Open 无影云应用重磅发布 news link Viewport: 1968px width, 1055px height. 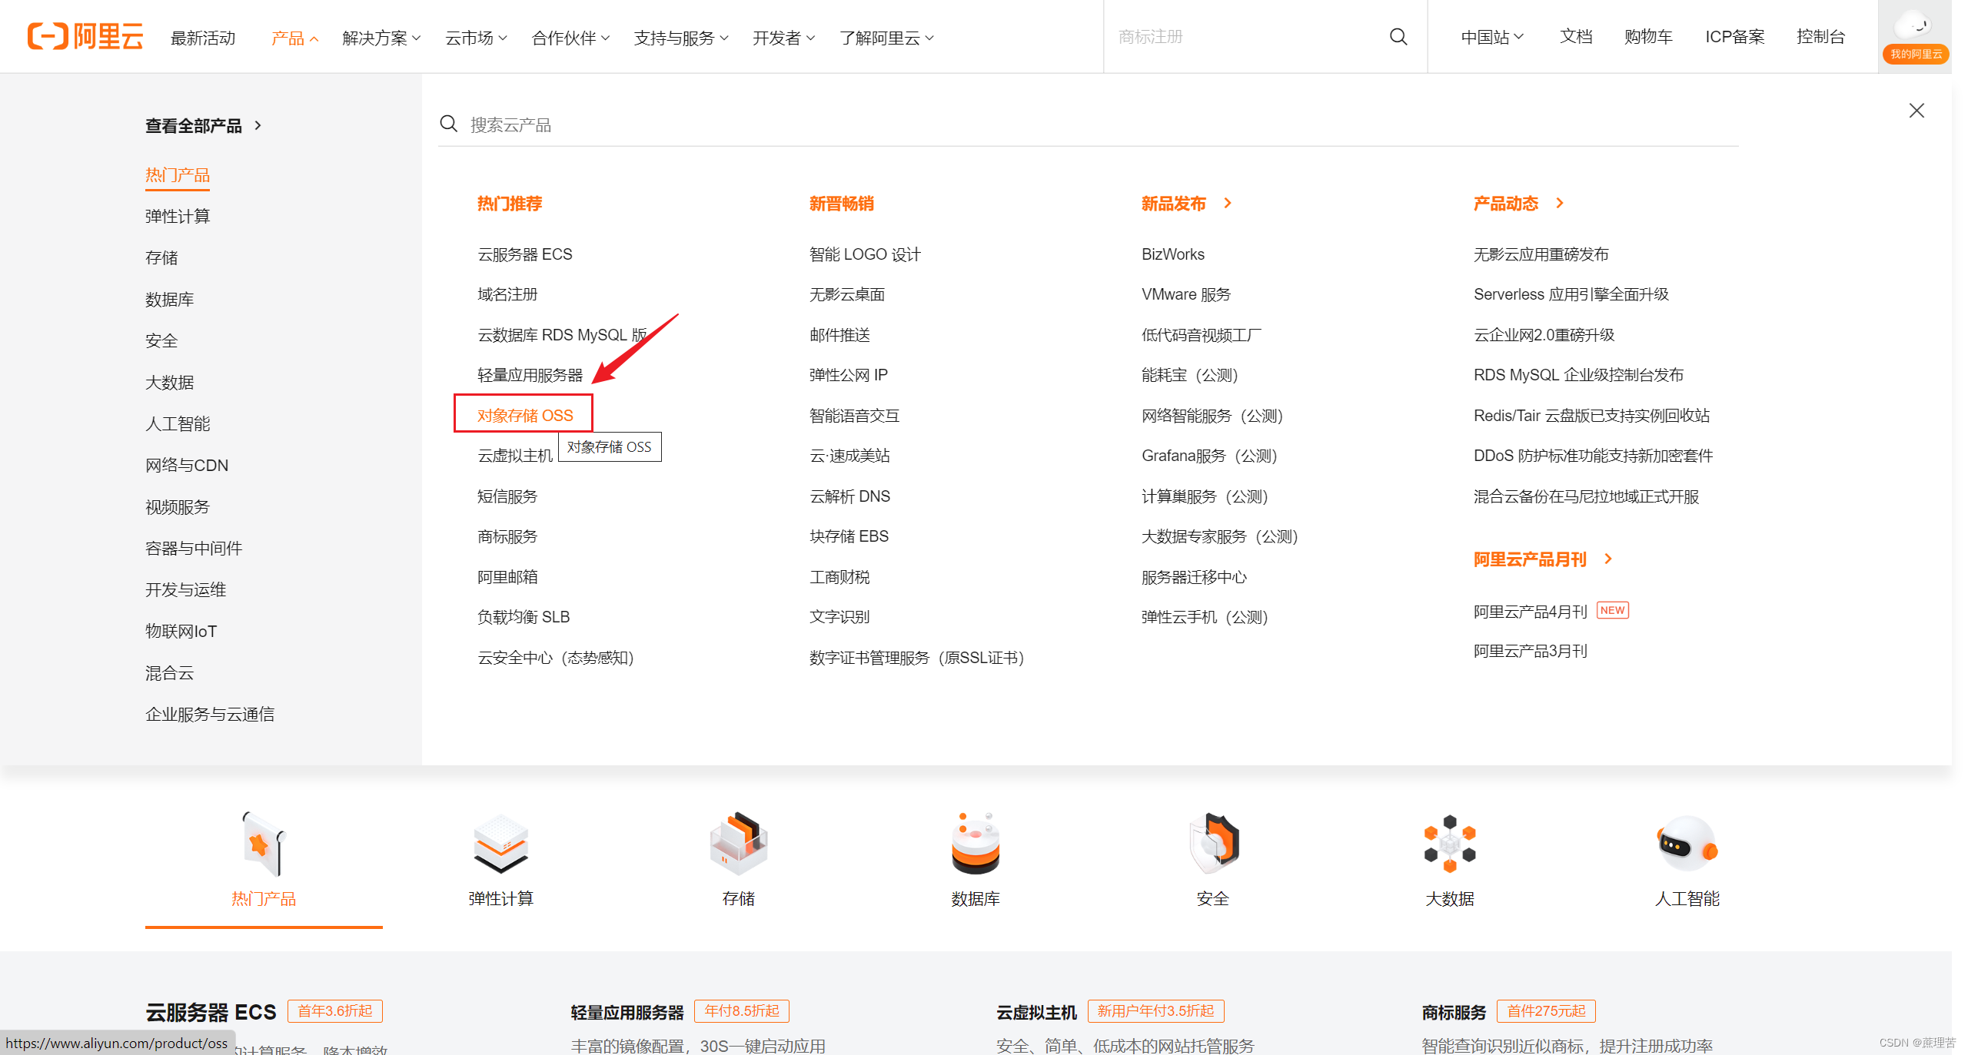click(x=1541, y=254)
